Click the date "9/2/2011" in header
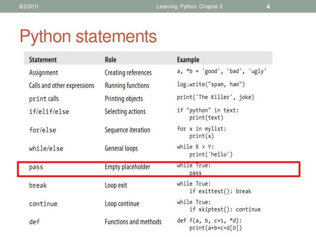The height and width of the screenshot is (237, 316). pos(29,7)
